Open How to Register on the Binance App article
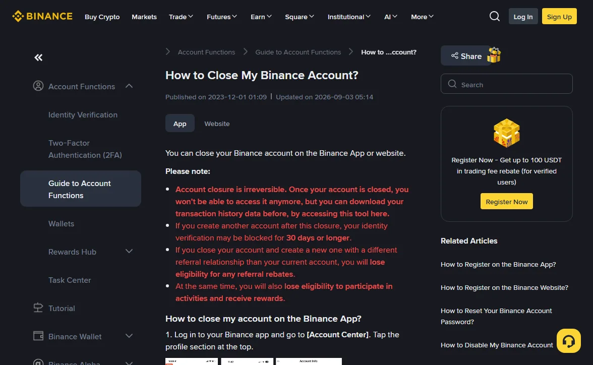This screenshot has height=365, width=593. click(498, 264)
